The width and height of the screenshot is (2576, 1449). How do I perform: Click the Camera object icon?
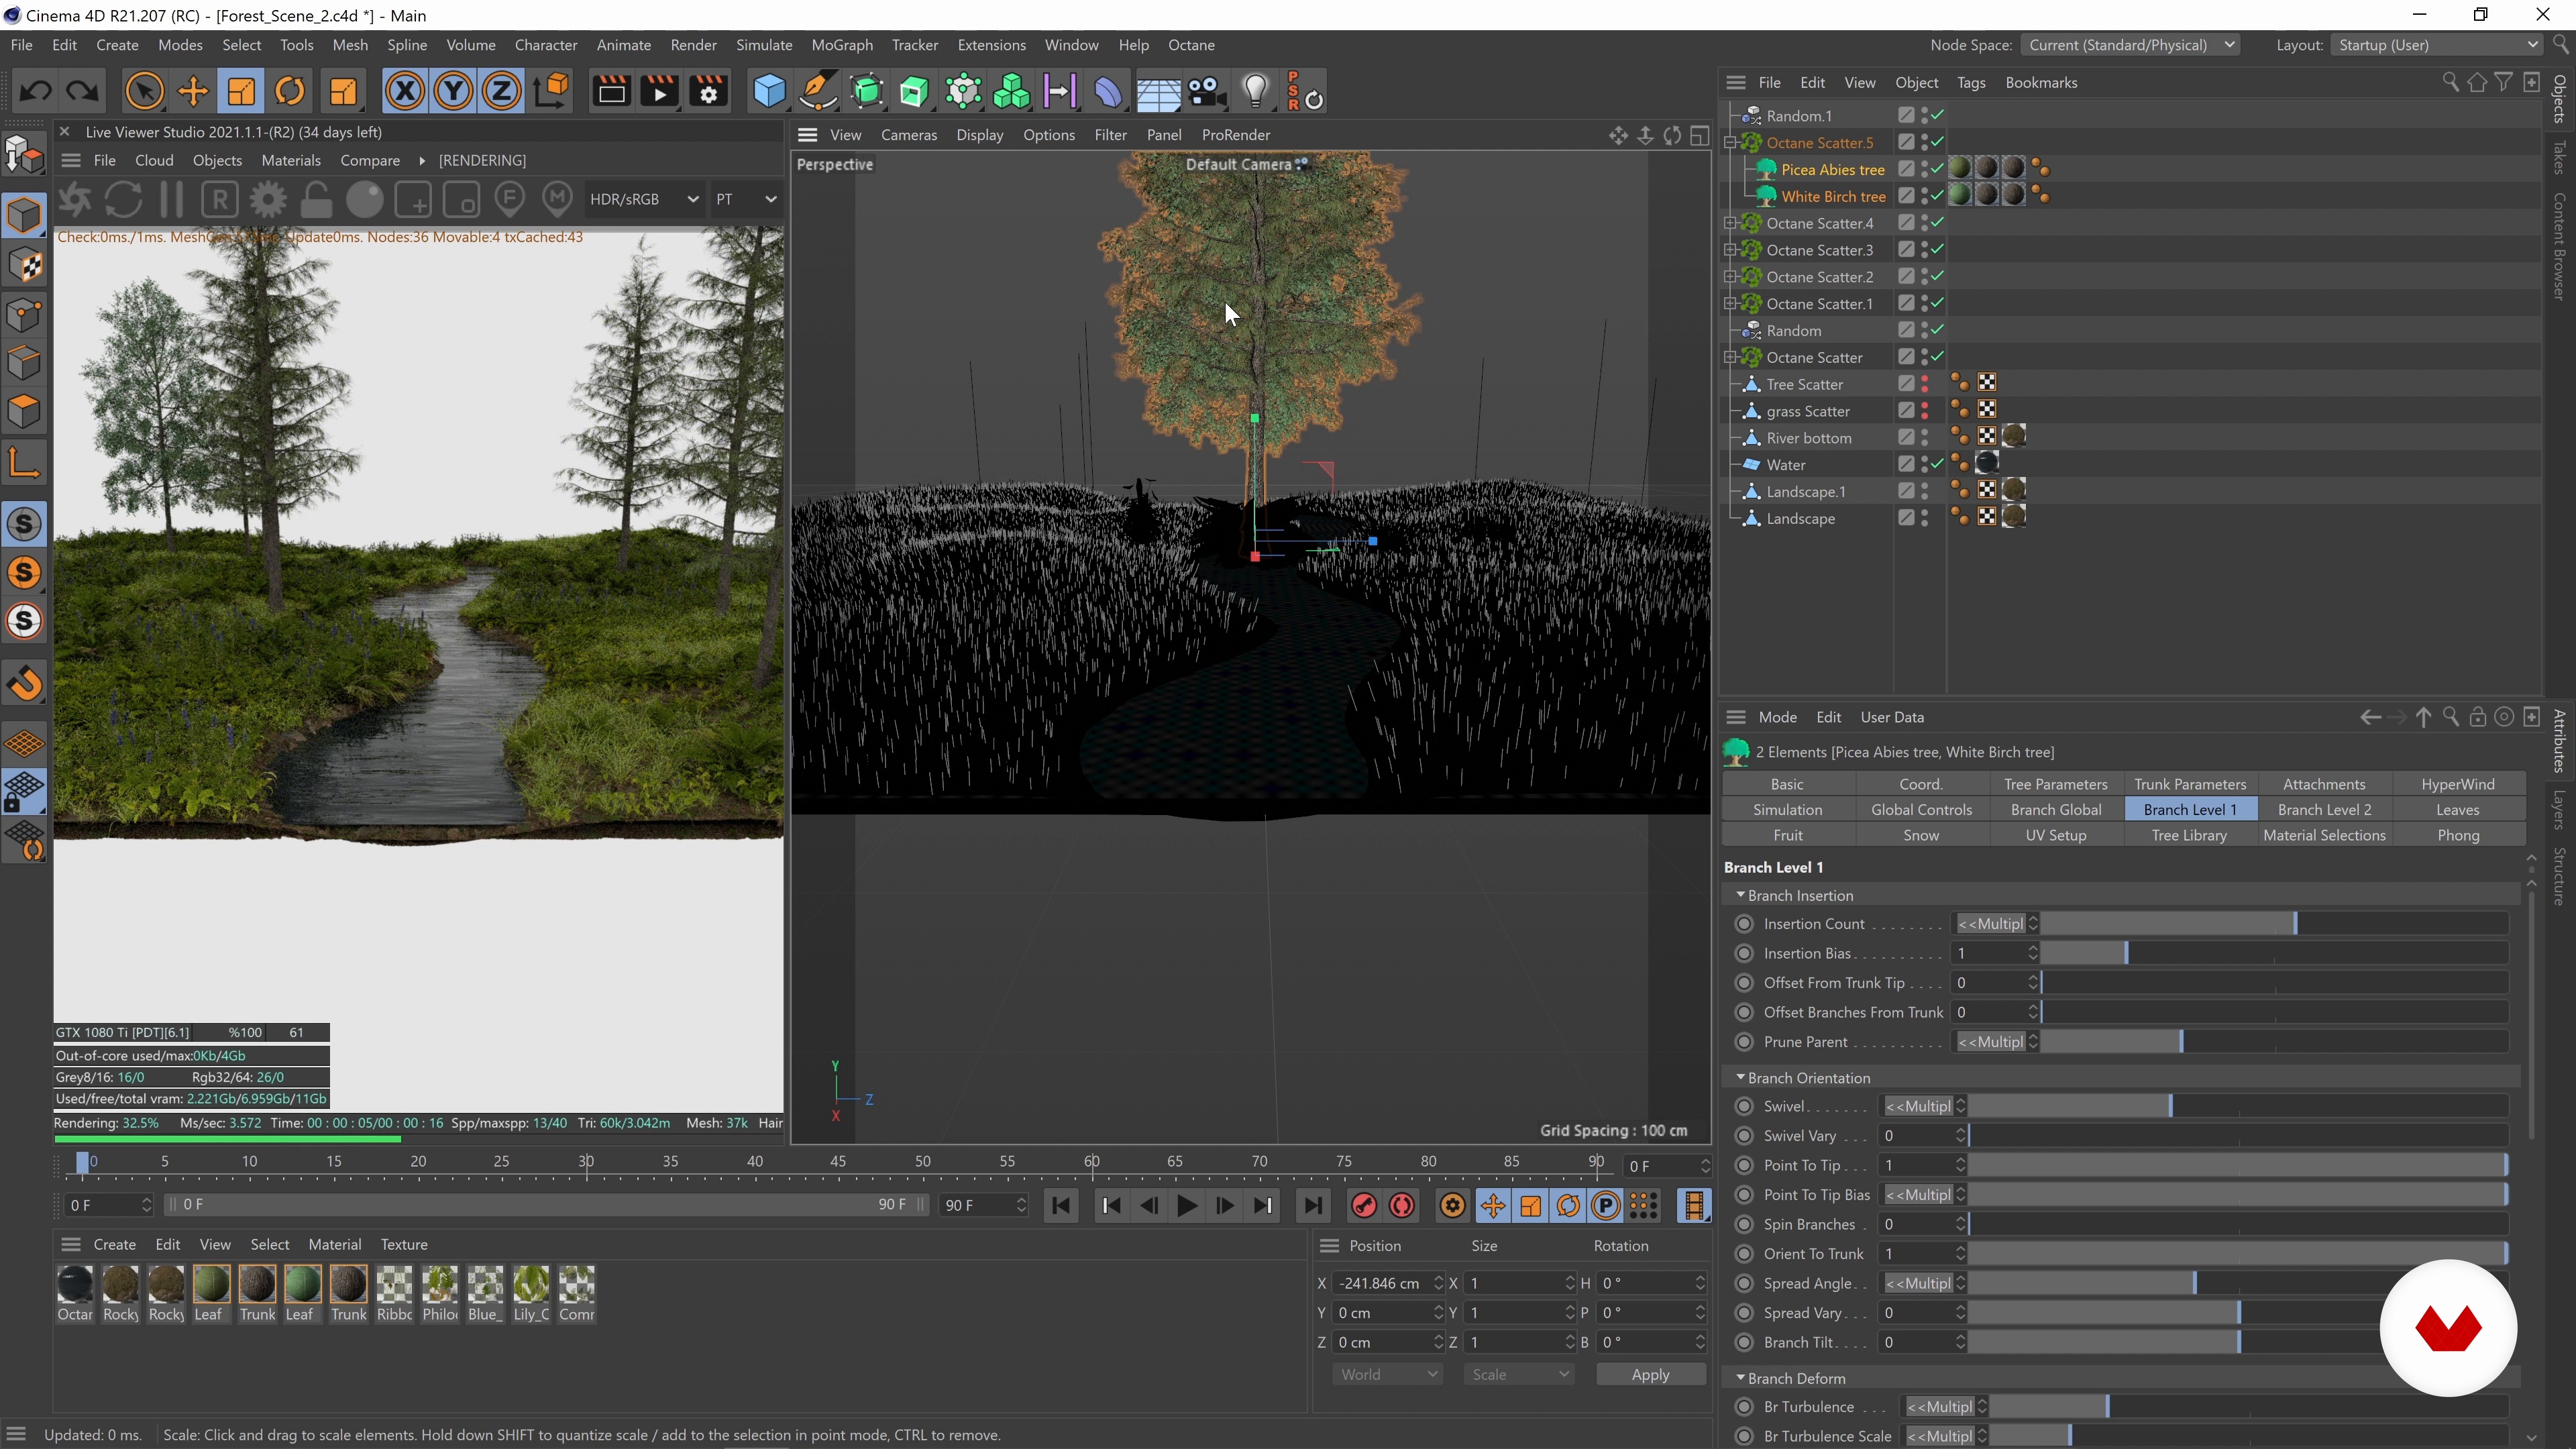1207,92
